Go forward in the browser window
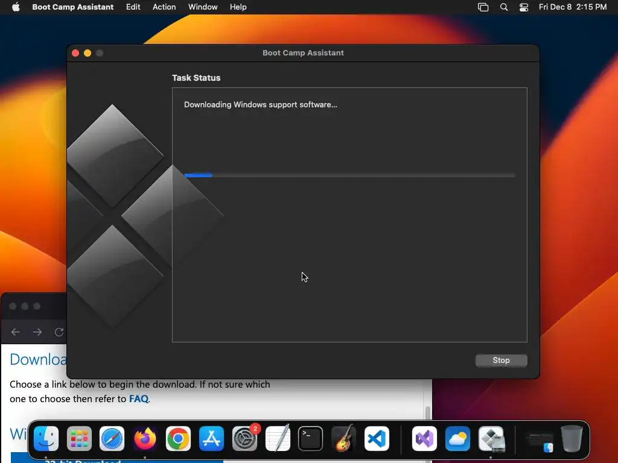 37,332
